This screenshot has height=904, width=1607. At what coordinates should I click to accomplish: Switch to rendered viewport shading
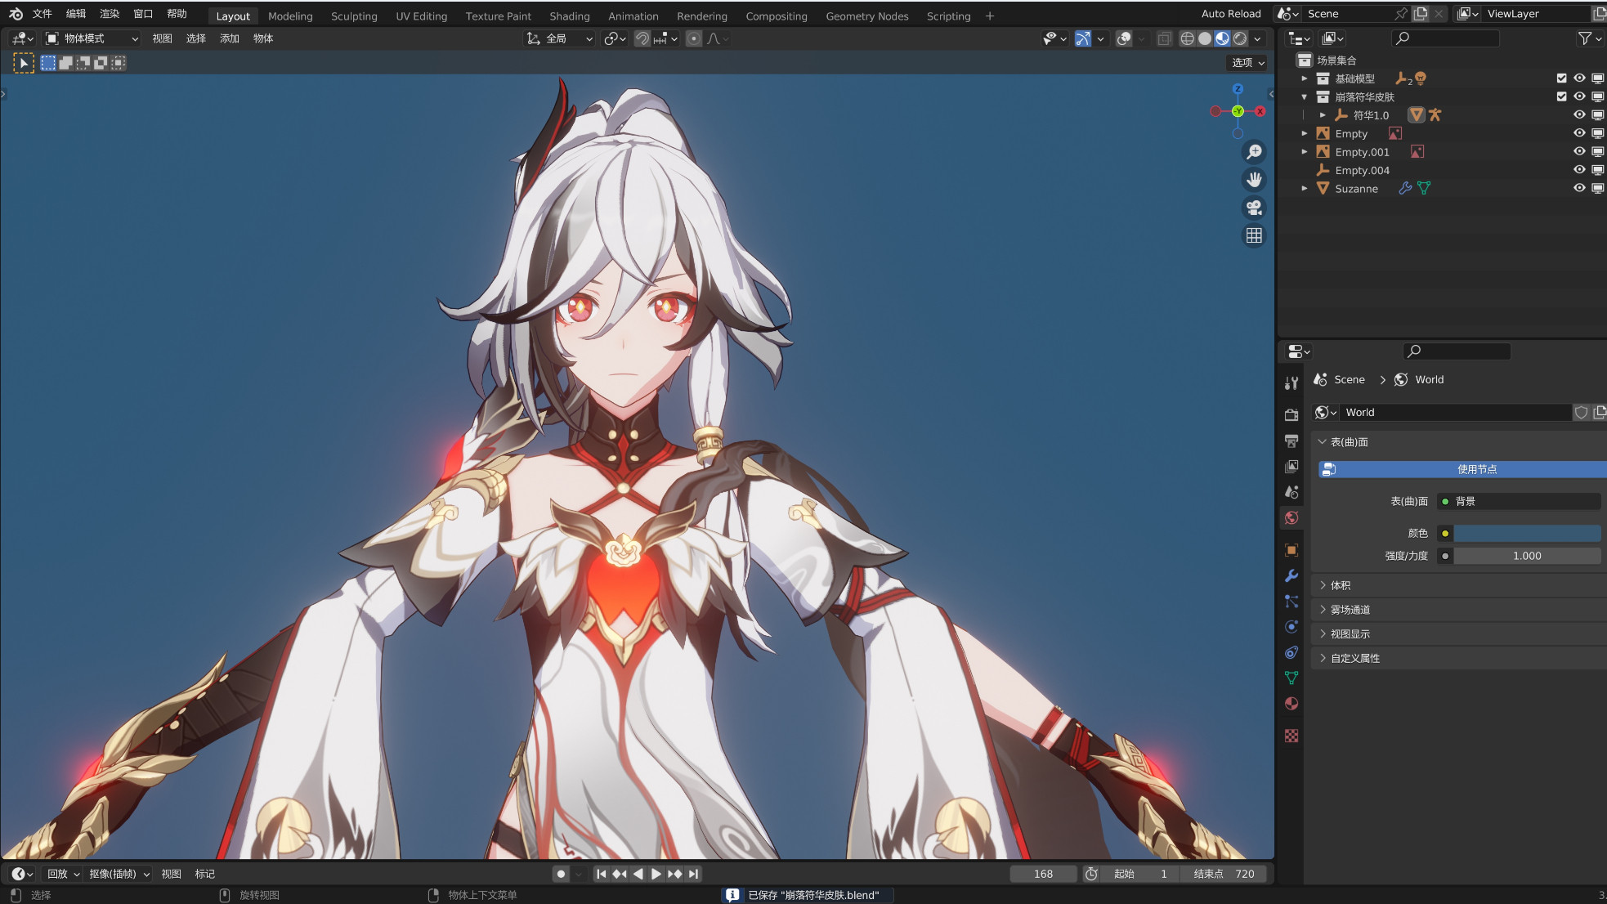coord(1240,38)
